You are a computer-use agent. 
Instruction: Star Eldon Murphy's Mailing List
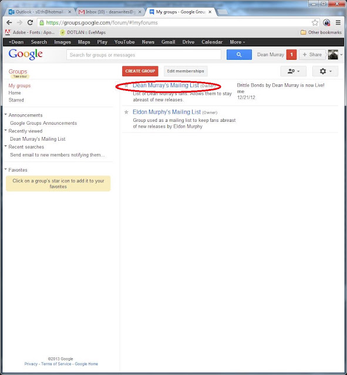(x=126, y=112)
